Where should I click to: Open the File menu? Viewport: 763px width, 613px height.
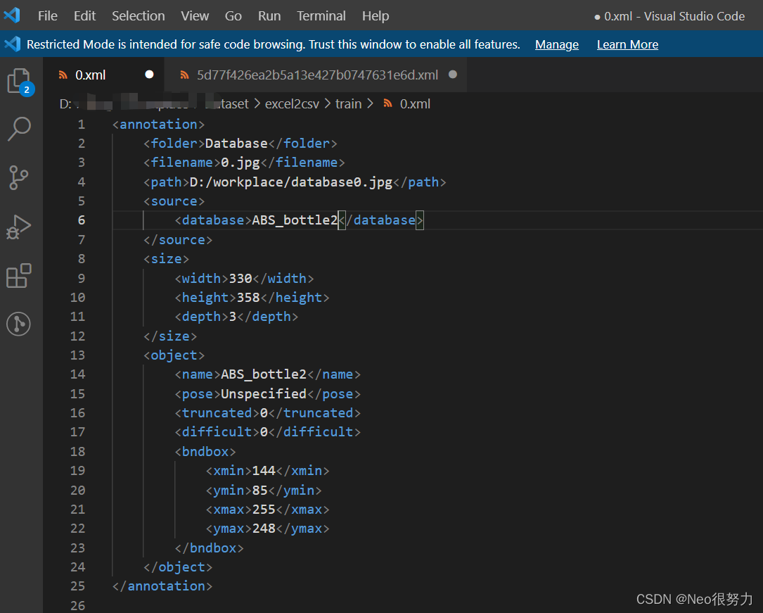pos(48,16)
